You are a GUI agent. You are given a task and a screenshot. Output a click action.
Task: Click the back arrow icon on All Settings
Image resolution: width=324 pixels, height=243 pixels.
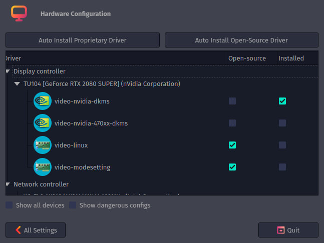click(18, 230)
